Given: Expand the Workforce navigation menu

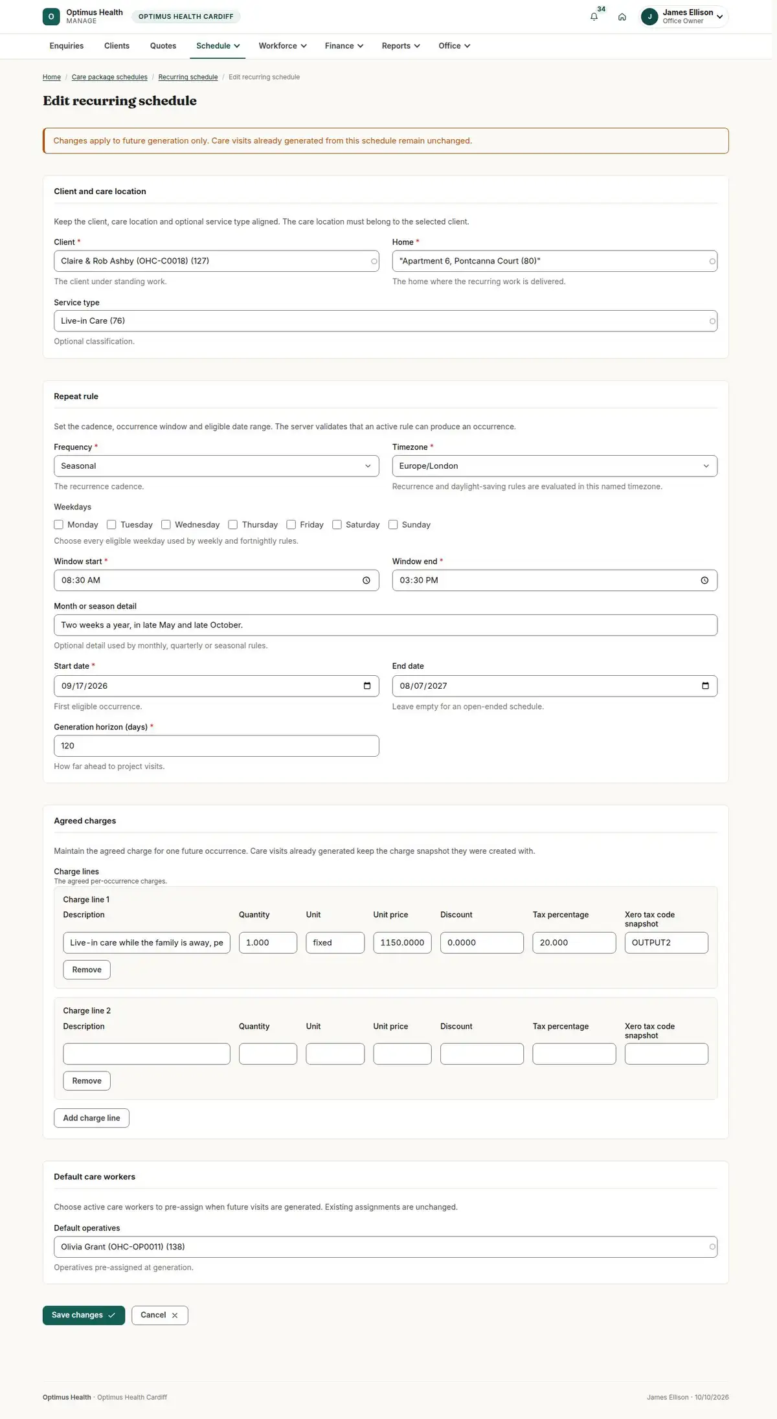Looking at the screenshot, I should (282, 46).
